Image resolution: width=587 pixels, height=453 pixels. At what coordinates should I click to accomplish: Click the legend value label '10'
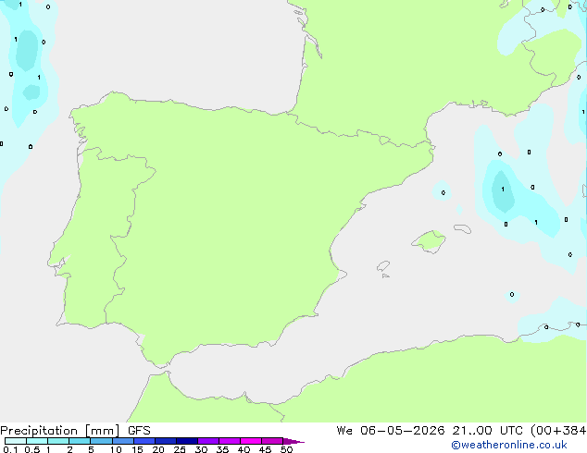[x=116, y=449]
